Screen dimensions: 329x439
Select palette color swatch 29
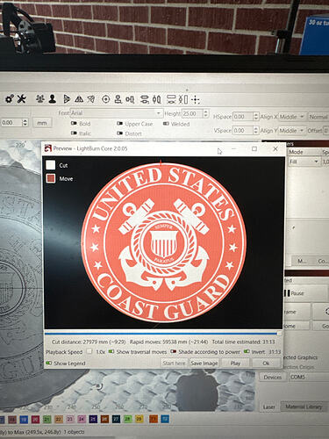point(139,419)
